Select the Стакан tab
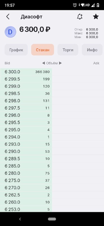This screenshot has width=104, height=226. point(43,50)
